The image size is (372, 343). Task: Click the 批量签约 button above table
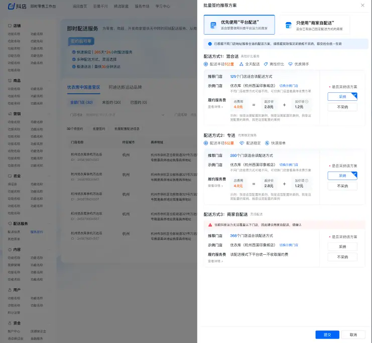[x=99, y=129]
